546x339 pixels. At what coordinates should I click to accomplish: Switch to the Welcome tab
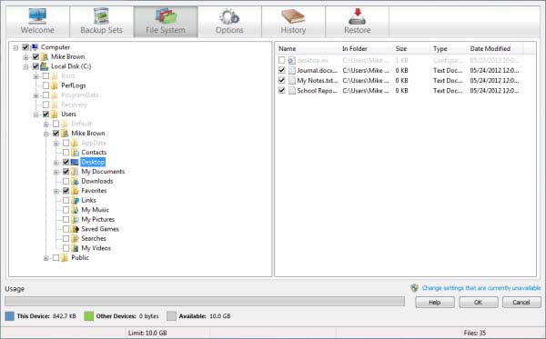pos(37,21)
